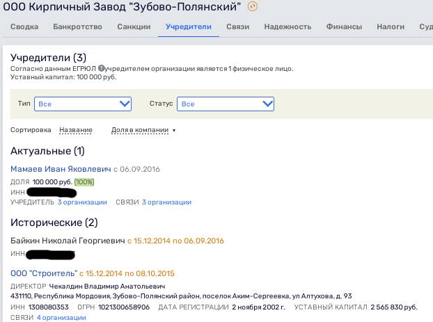Open the Связи tab

point(238,26)
